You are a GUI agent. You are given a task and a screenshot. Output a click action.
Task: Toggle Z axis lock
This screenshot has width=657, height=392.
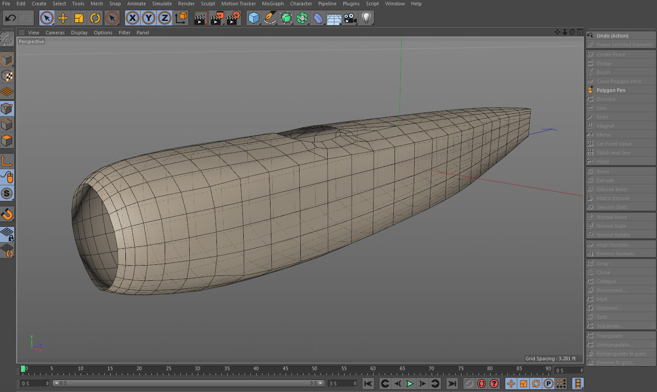164,18
